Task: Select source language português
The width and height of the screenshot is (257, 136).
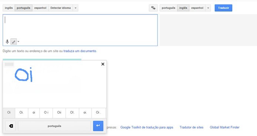Action: pos(23,8)
